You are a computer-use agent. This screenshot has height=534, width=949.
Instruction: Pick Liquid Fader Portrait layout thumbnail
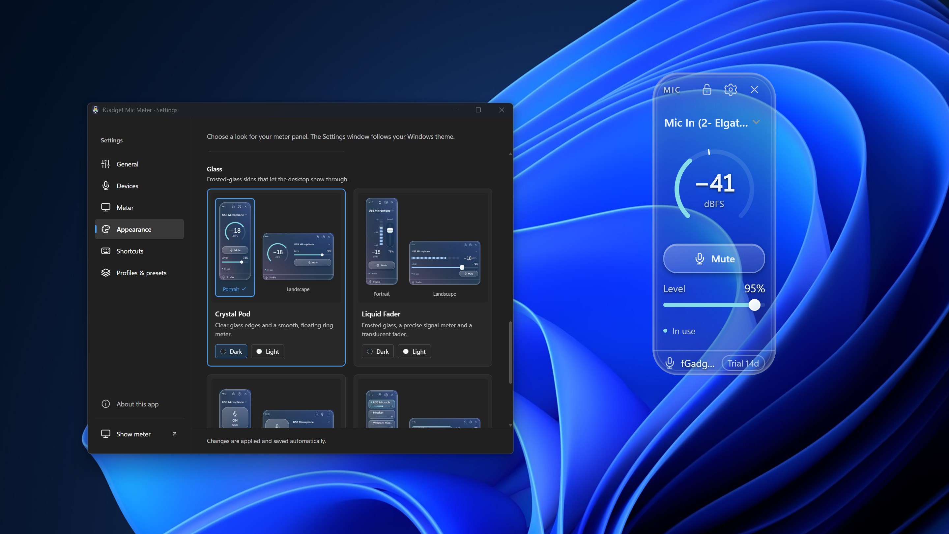coord(381,247)
